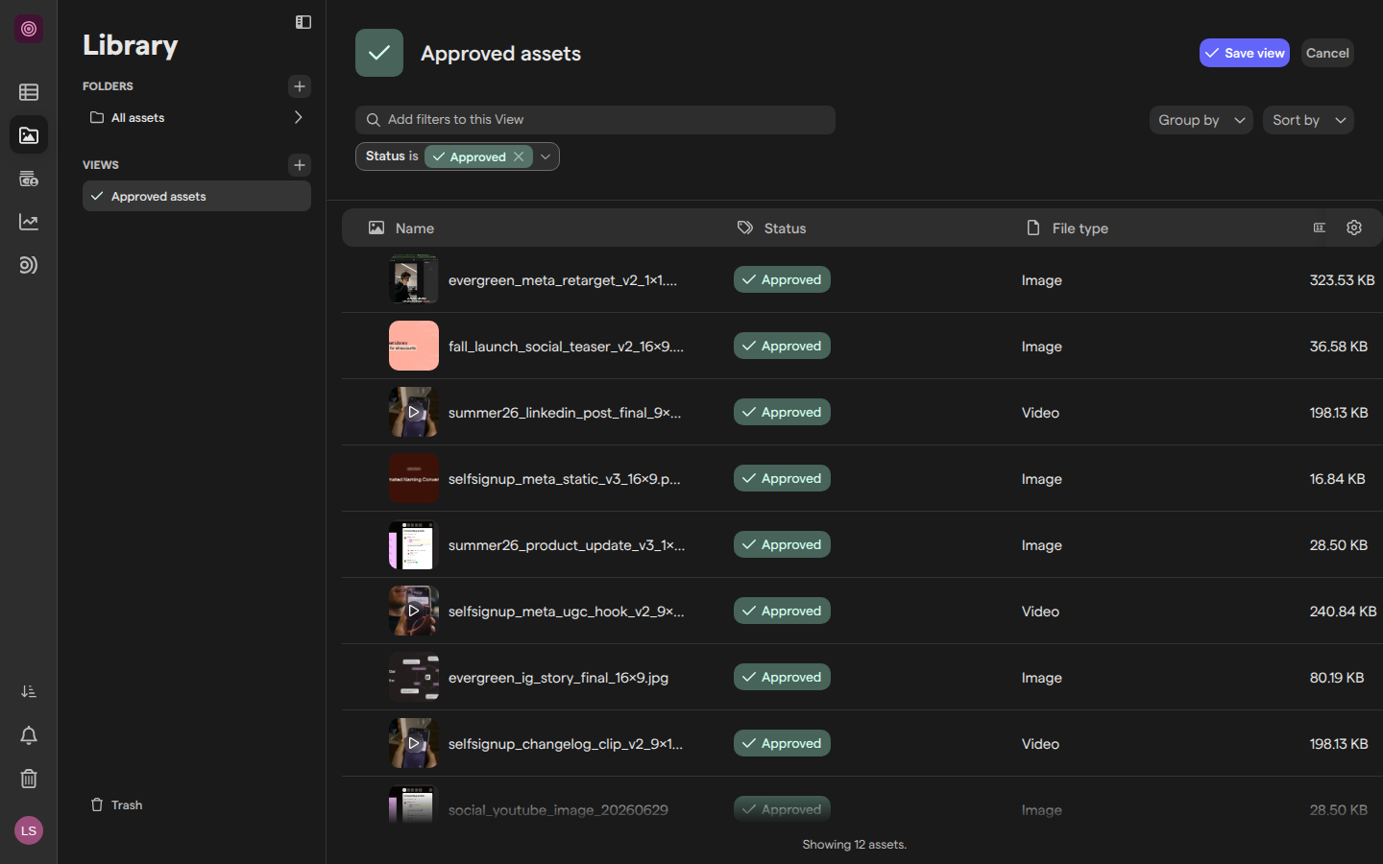Open the analytics chart icon in left rail
The image size is (1383, 864).
29,222
